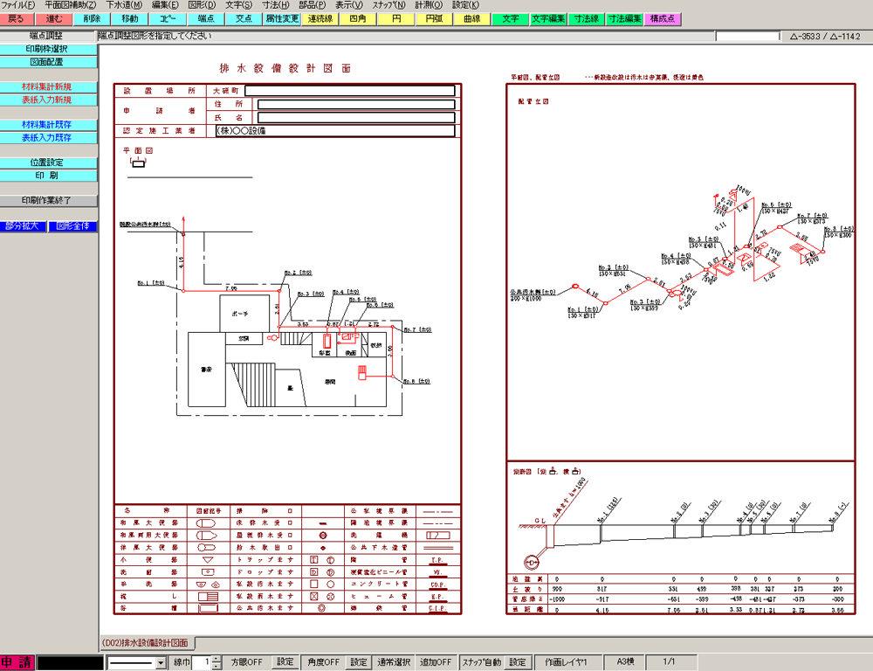Toggle the 方眼OFF grid switch
The image size is (873, 671).
tap(247, 662)
